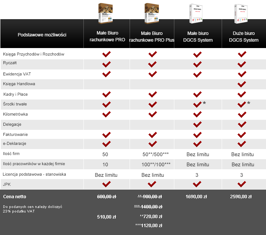Screen dimensions: 266x235
Task: Click Ryczałt checkmark under PRO Plus column
Action: [152, 65]
